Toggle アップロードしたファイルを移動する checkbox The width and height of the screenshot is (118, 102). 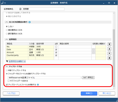[7, 85]
